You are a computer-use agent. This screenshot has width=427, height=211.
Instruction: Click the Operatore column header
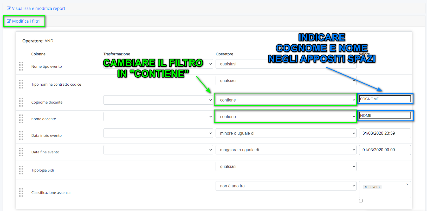click(x=224, y=54)
